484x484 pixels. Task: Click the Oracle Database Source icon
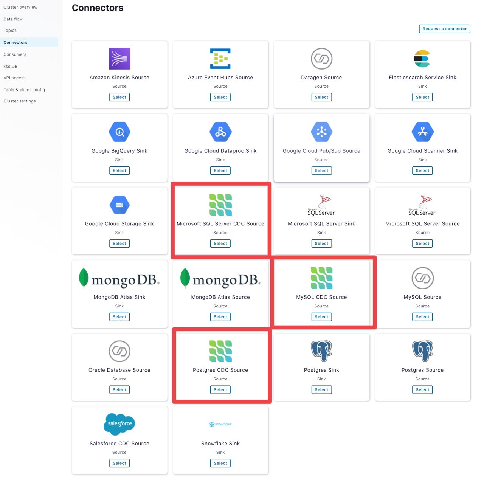(119, 351)
